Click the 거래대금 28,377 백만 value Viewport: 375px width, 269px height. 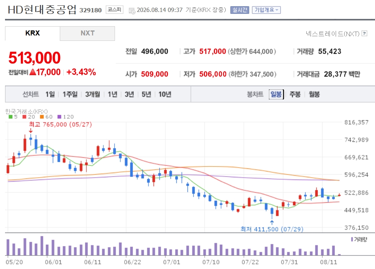coord(342,74)
